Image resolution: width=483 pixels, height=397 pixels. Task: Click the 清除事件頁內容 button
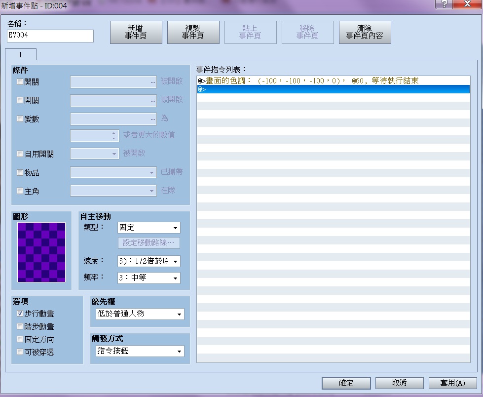[x=365, y=32]
